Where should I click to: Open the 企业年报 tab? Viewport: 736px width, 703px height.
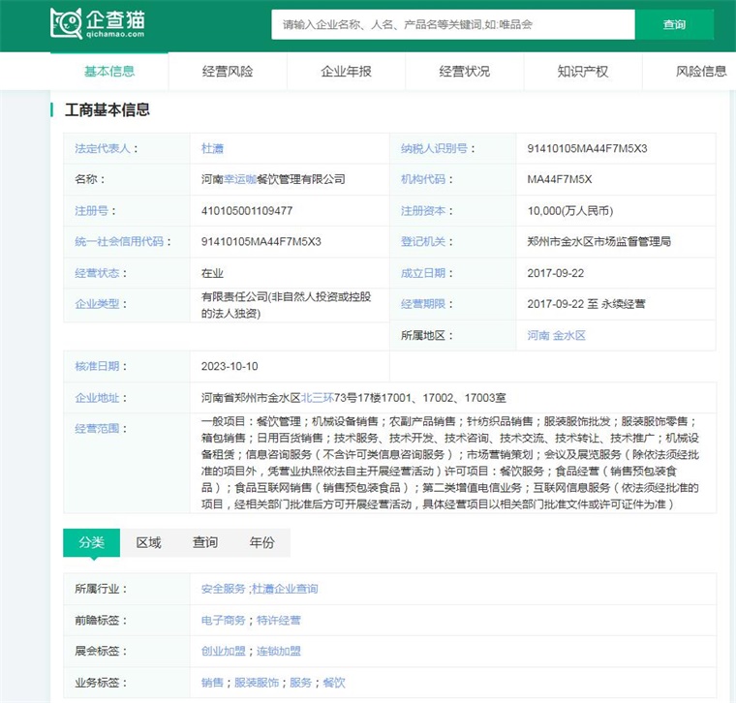pos(346,72)
